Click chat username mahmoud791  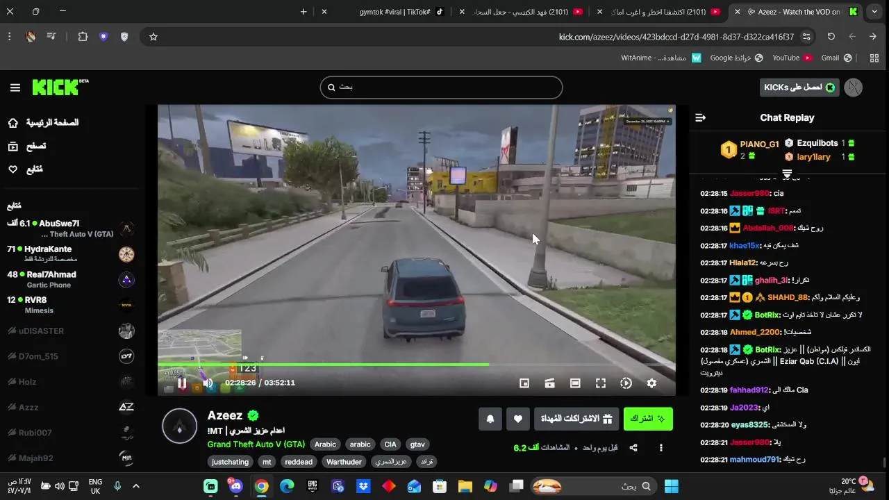pos(755,459)
